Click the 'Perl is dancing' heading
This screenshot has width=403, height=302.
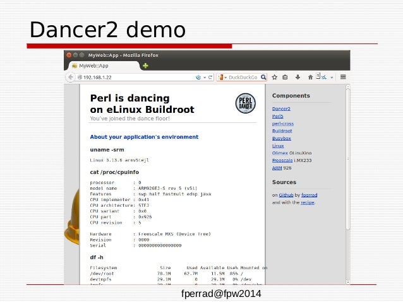pos(129,98)
